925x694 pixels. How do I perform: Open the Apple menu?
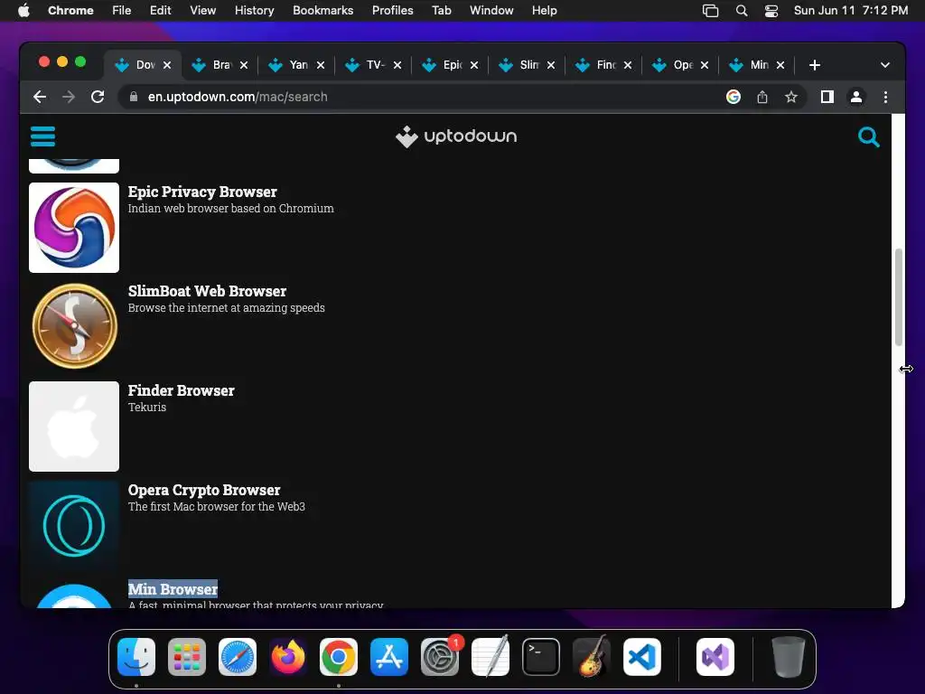coord(23,11)
